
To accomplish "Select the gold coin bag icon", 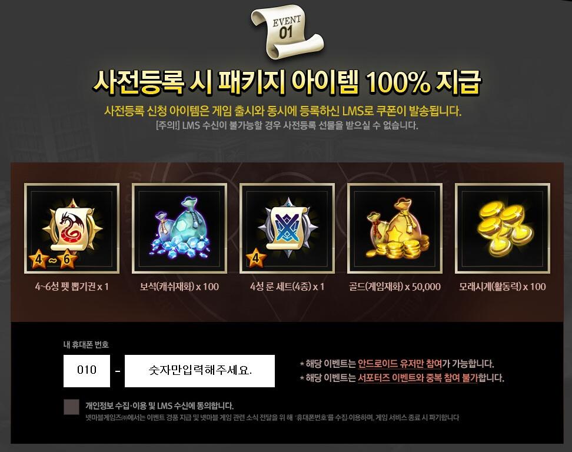I will pos(395,228).
